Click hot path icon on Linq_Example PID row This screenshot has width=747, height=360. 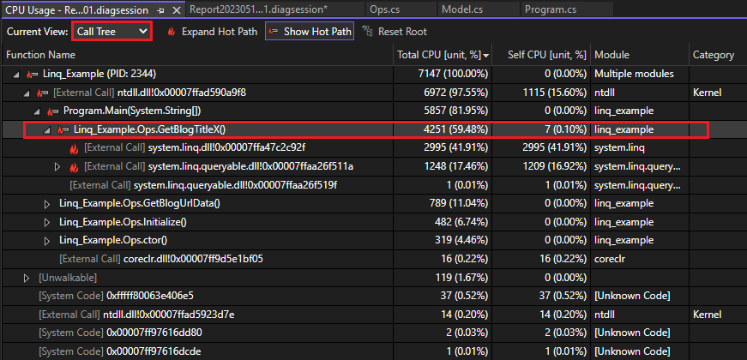(33, 74)
